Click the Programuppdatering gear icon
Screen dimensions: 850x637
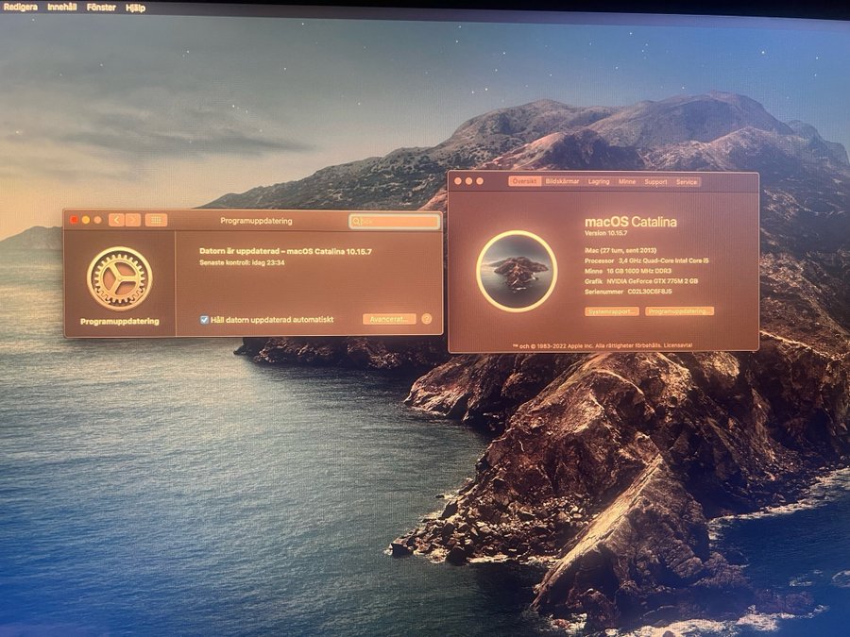click(x=119, y=277)
